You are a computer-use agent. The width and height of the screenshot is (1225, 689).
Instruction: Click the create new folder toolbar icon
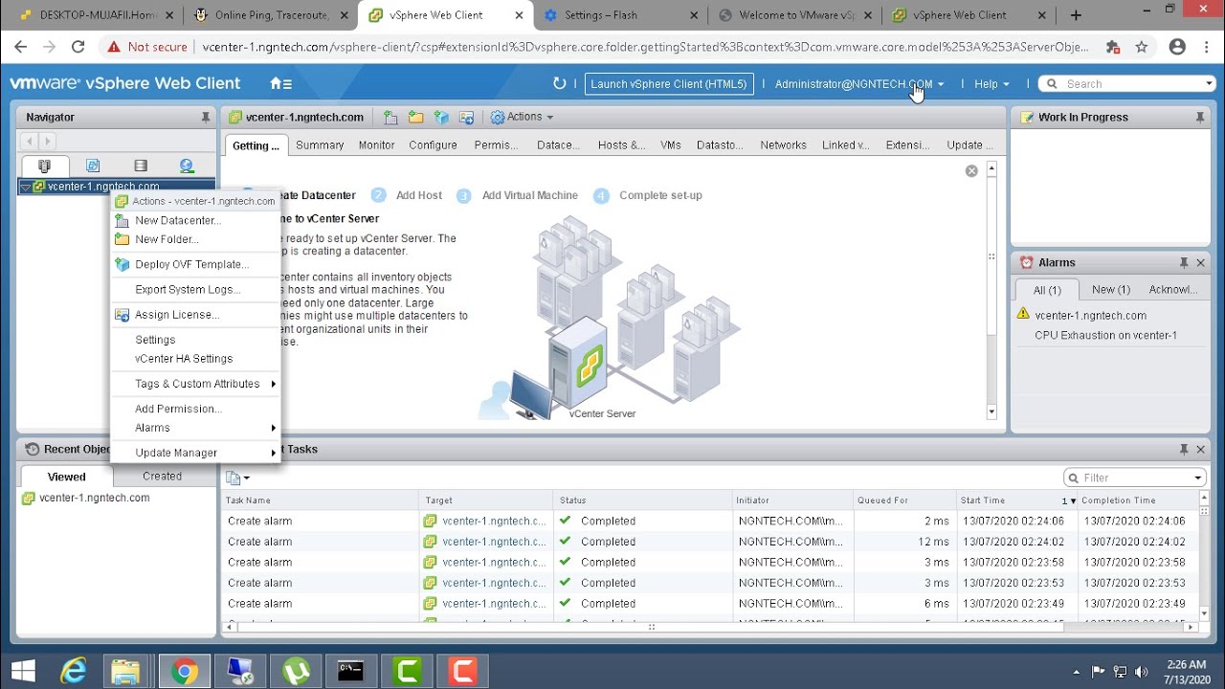(415, 118)
